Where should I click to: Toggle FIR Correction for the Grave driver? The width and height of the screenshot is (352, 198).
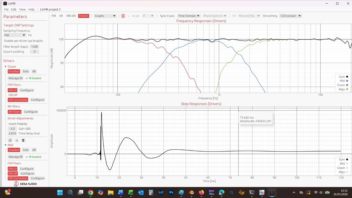[18, 100]
